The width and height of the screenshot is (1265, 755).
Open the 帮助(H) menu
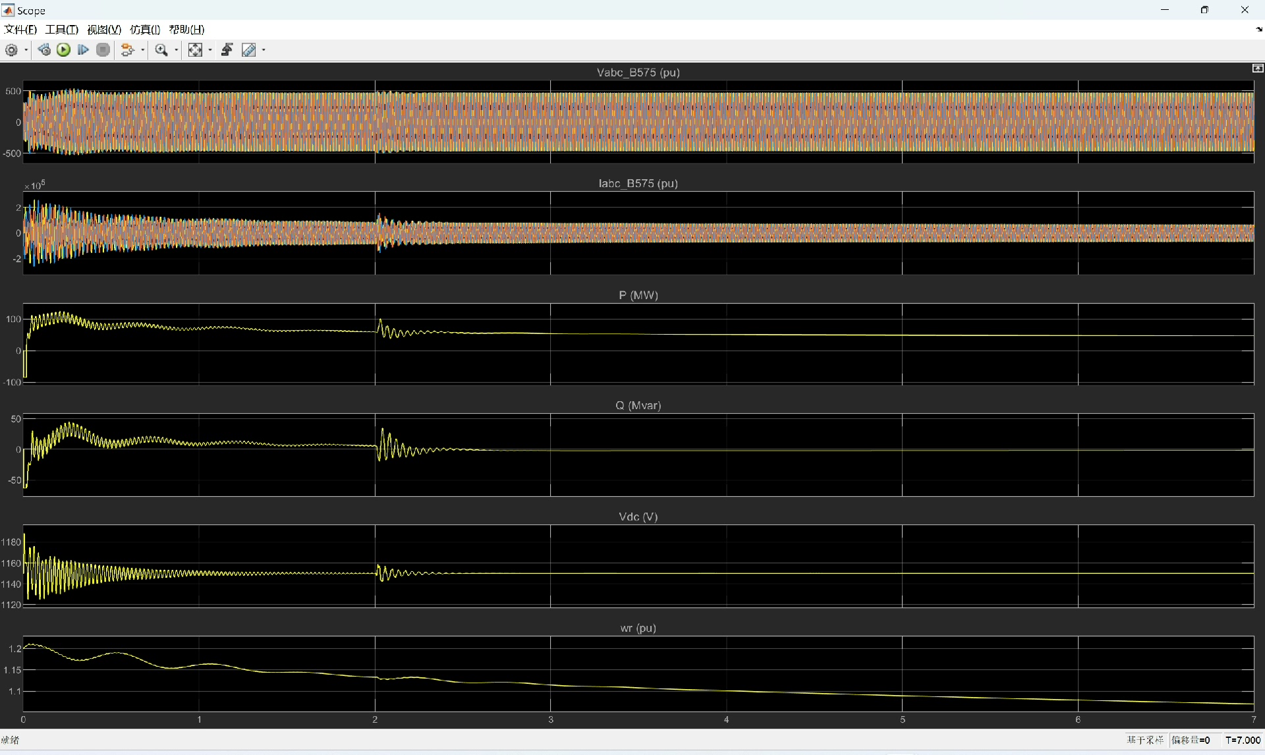186,30
